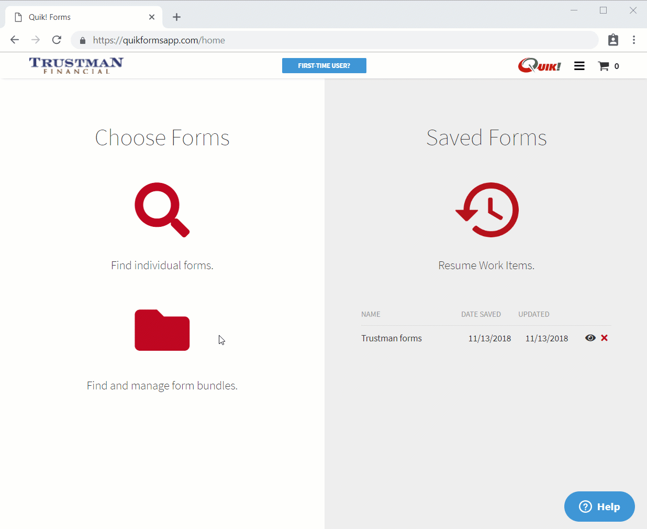Screen dimensions: 647x529
Task: Click the Resume Work Items clock icon
Action: point(487,210)
